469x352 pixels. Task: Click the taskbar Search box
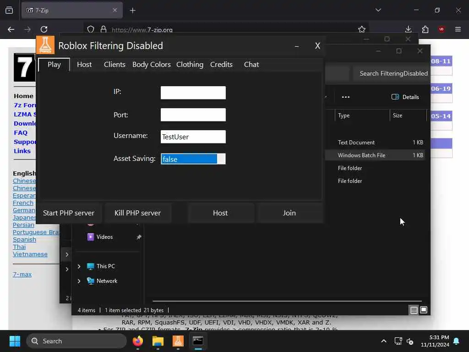(x=76, y=341)
